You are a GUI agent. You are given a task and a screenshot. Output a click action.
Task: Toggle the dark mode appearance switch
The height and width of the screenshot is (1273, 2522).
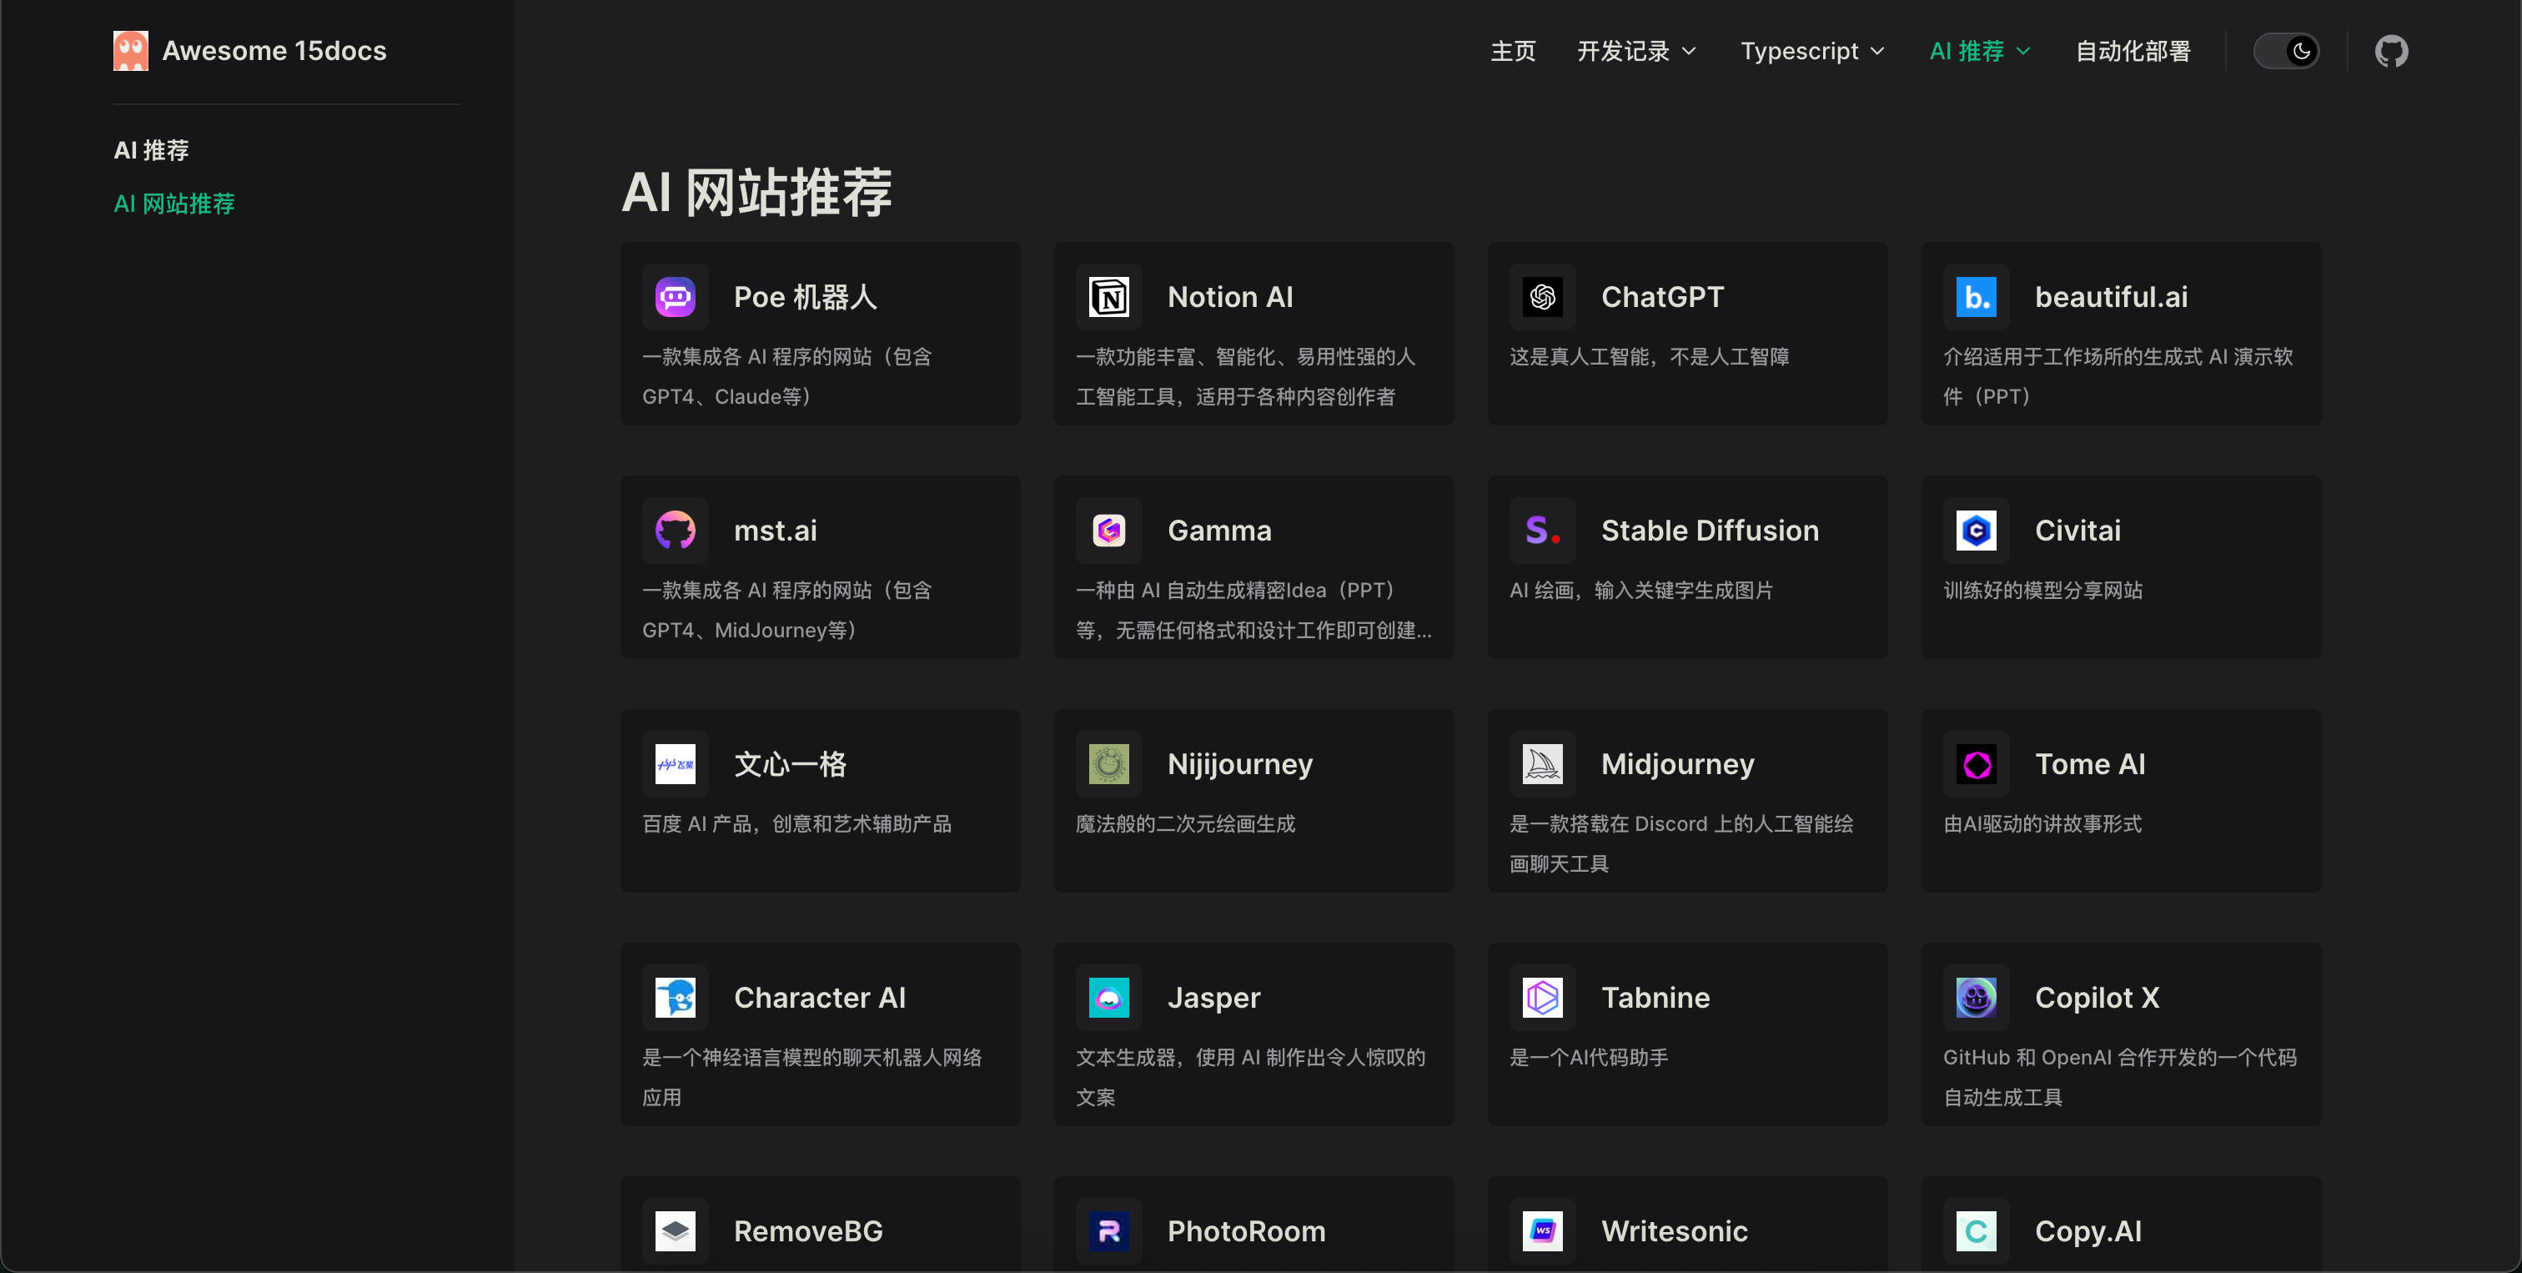click(2286, 51)
